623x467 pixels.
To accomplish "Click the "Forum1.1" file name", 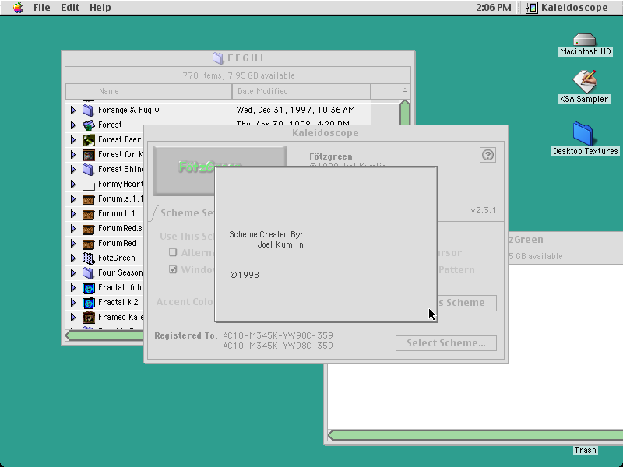I will [116, 213].
